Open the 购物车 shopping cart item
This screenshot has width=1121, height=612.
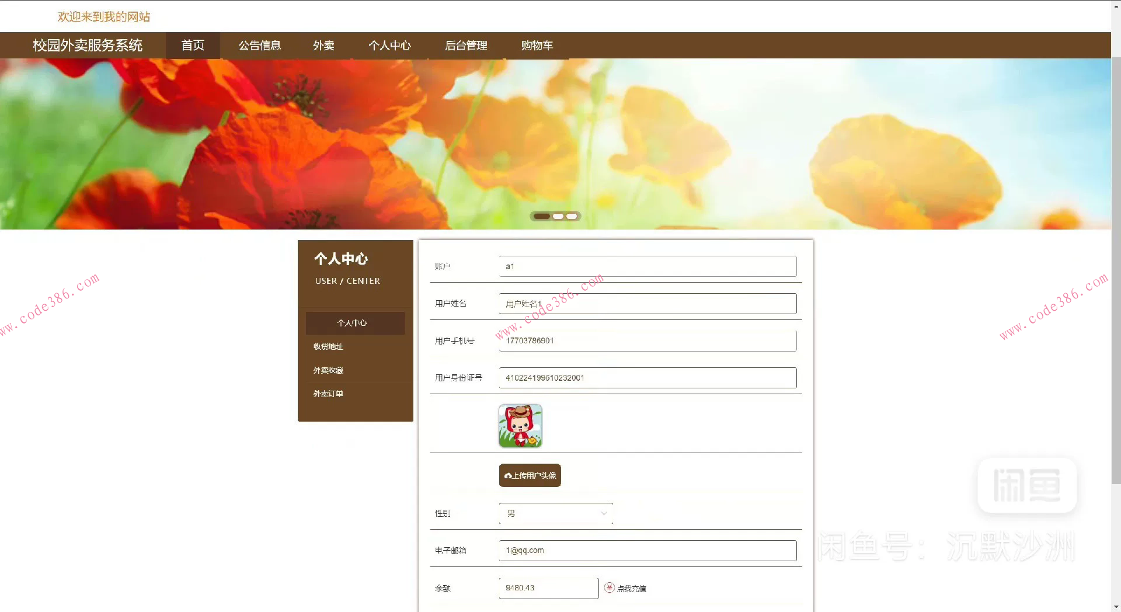coord(537,46)
